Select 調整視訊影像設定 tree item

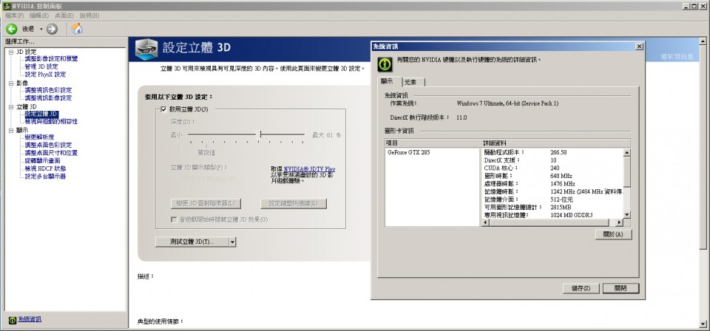[48, 98]
